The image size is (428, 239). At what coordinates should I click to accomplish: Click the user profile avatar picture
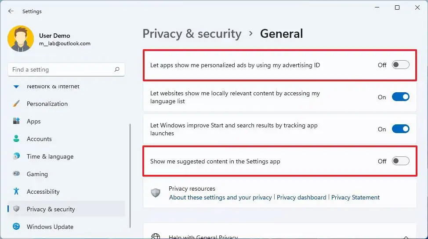tap(21, 39)
